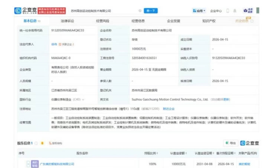Image resolution: width=280 pixels, height=168 pixels.
Task: Open the 附近企业 link
Action: click(169, 109)
